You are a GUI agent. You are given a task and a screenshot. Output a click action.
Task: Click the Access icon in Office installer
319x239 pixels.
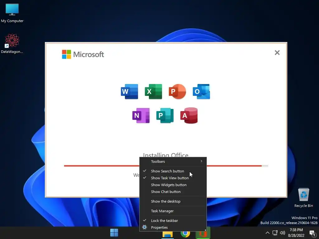(189, 115)
